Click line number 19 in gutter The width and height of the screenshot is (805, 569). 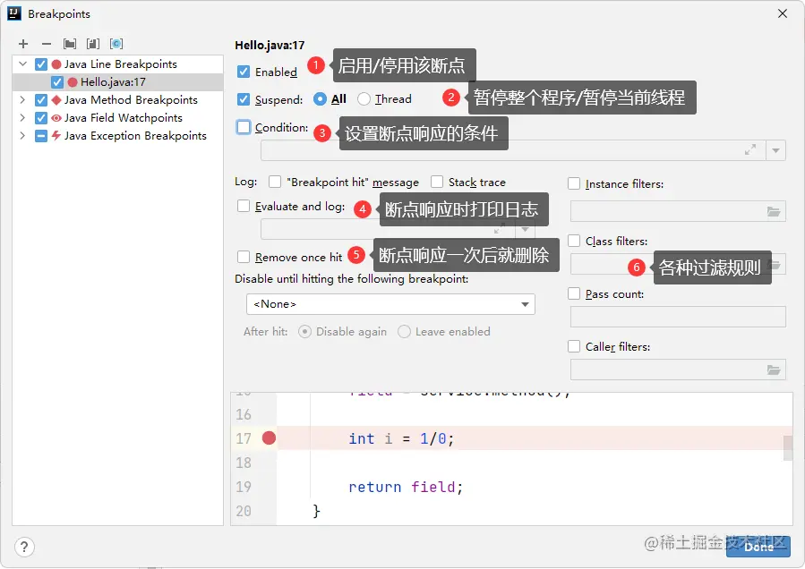point(244,487)
